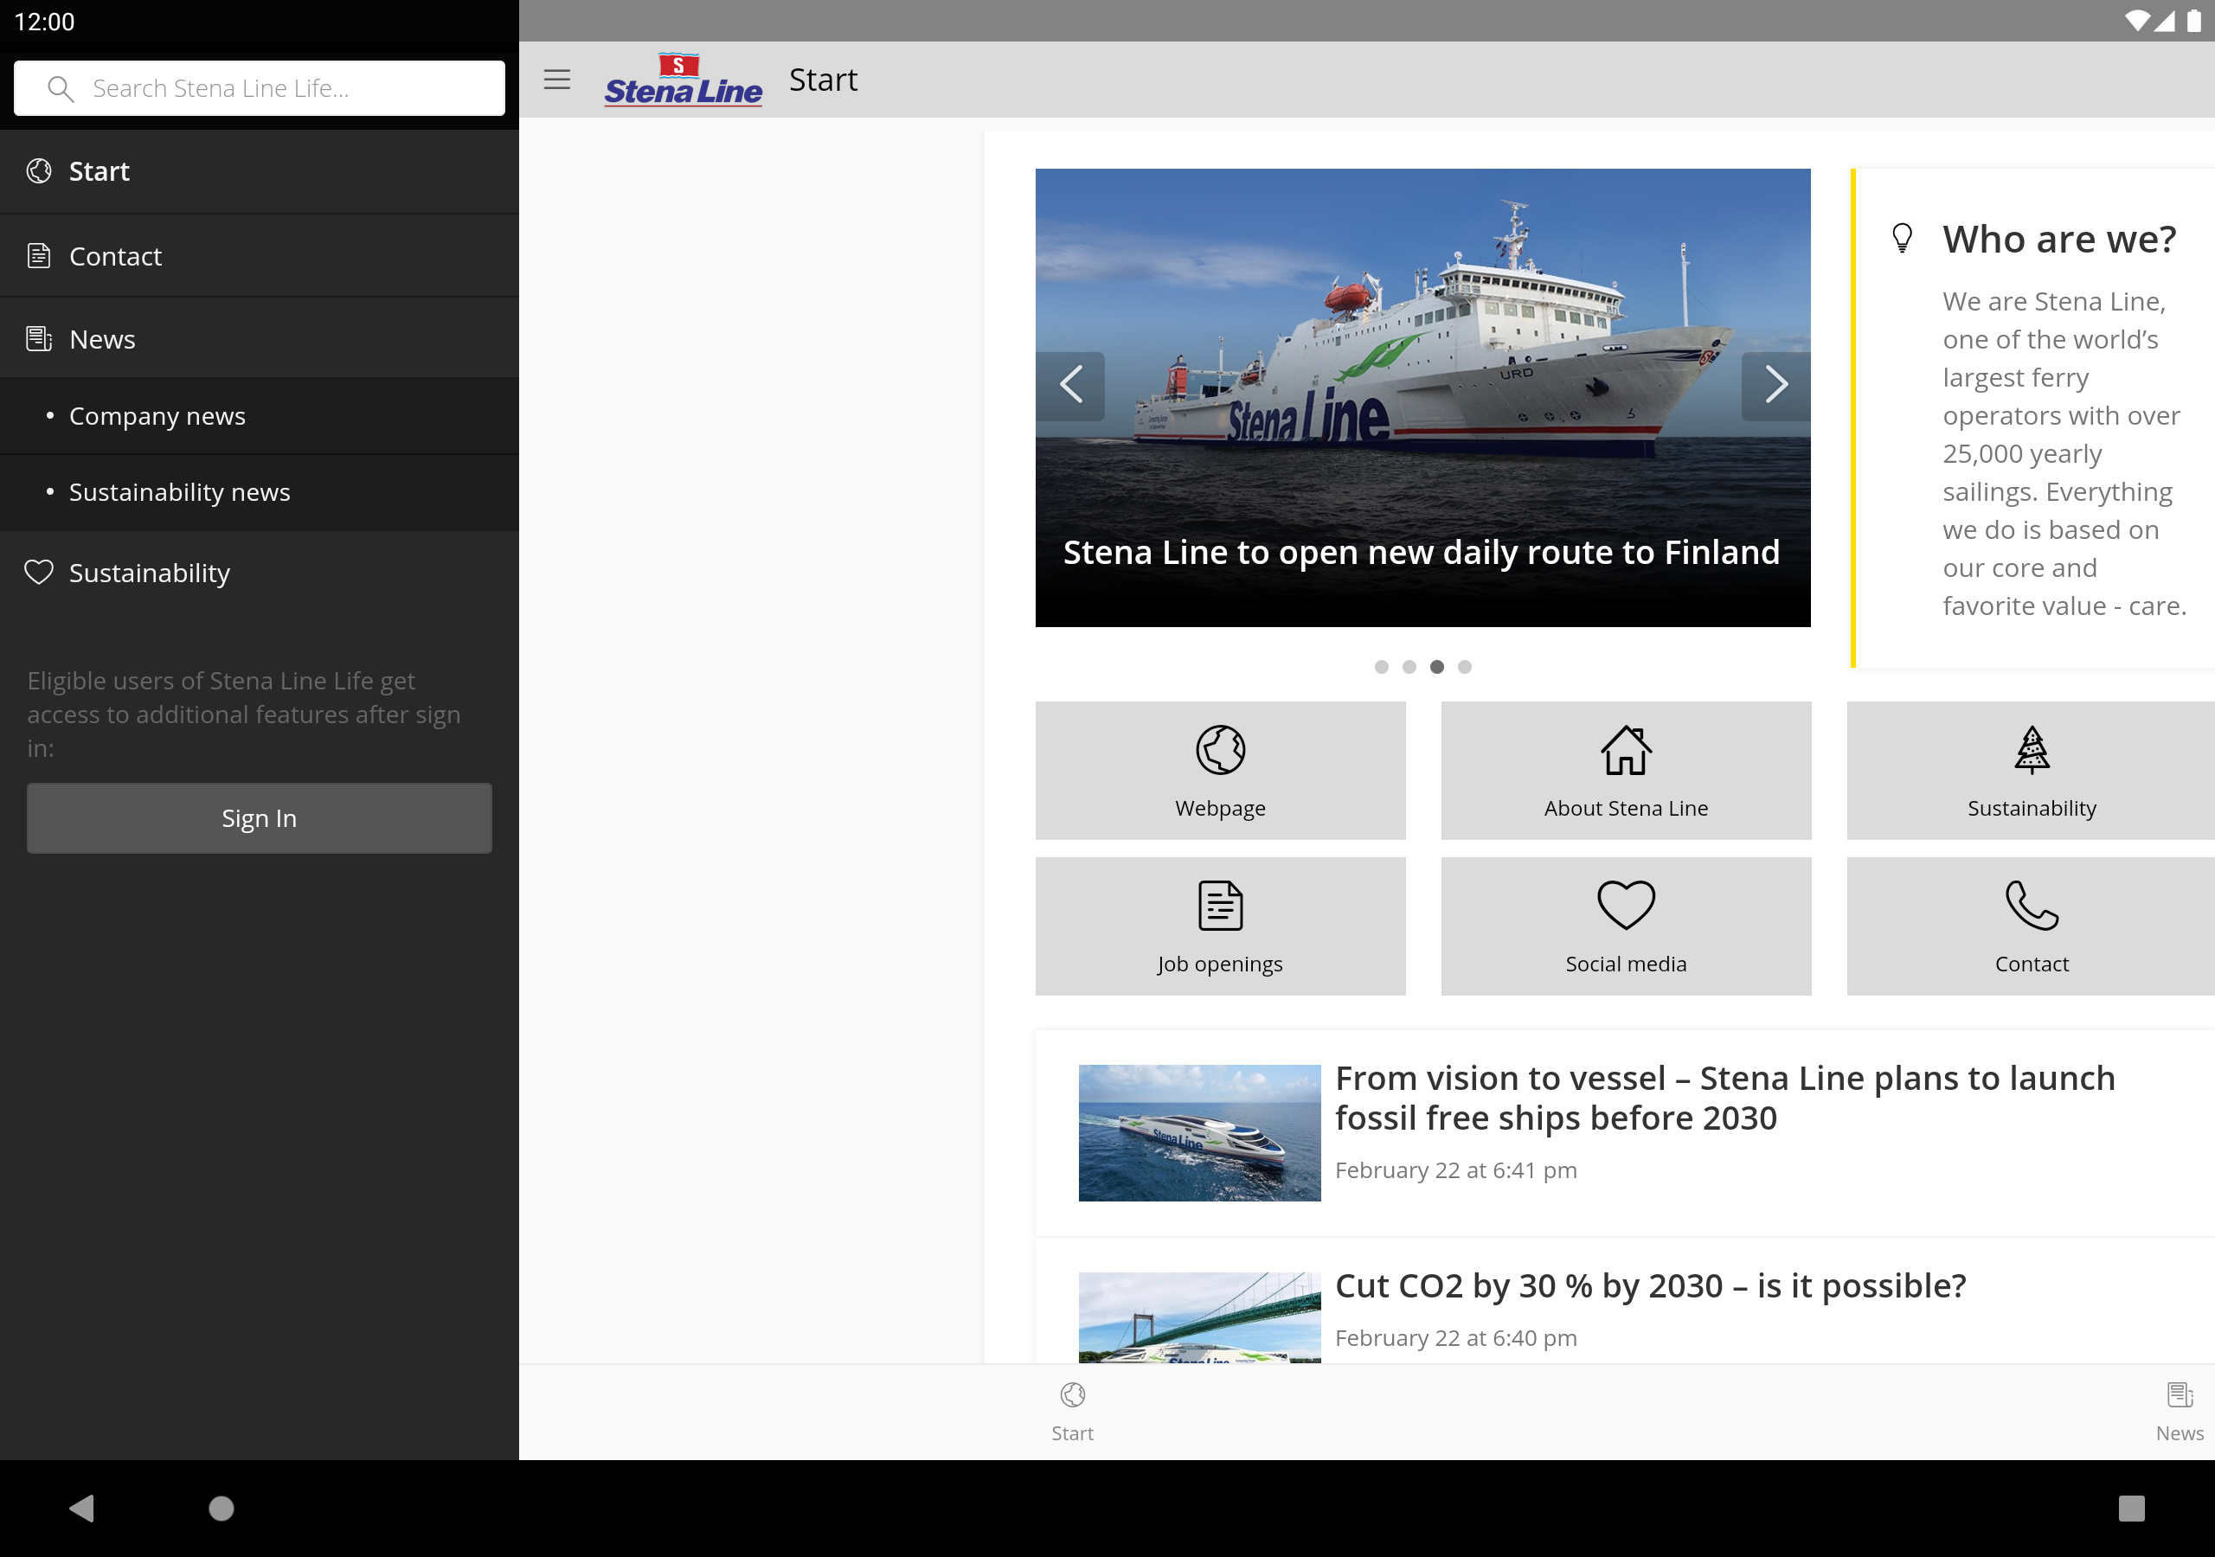Tap the Android home button

[221, 1508]
